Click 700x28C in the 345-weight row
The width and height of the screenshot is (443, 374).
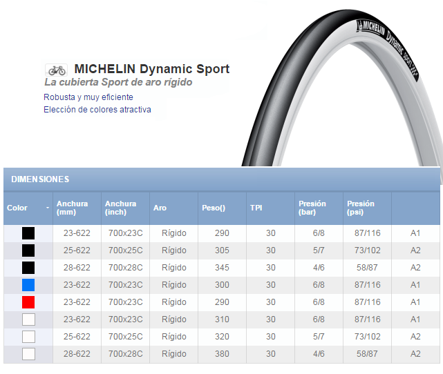click(126, 267)
